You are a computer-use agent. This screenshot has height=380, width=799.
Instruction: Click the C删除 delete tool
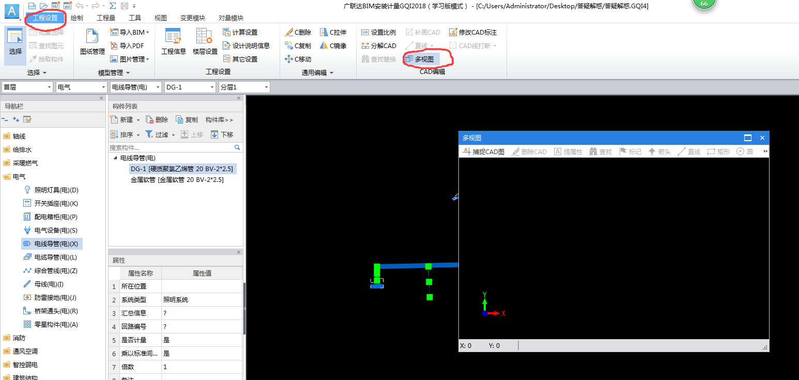[x=298, y=32]
